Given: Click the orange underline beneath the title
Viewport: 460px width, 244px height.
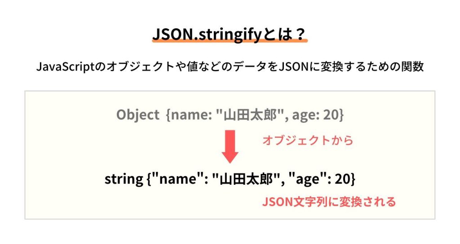Looking at the screenshot, I should 230,41.
